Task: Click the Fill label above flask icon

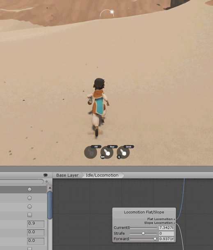Action: coord(96,147)
